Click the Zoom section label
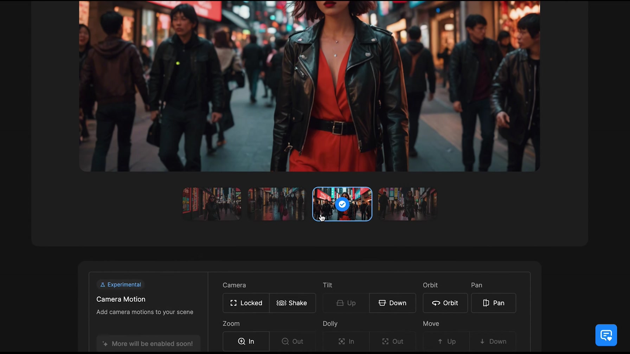Viewport: 630px width, 354px height. [231, 323]
